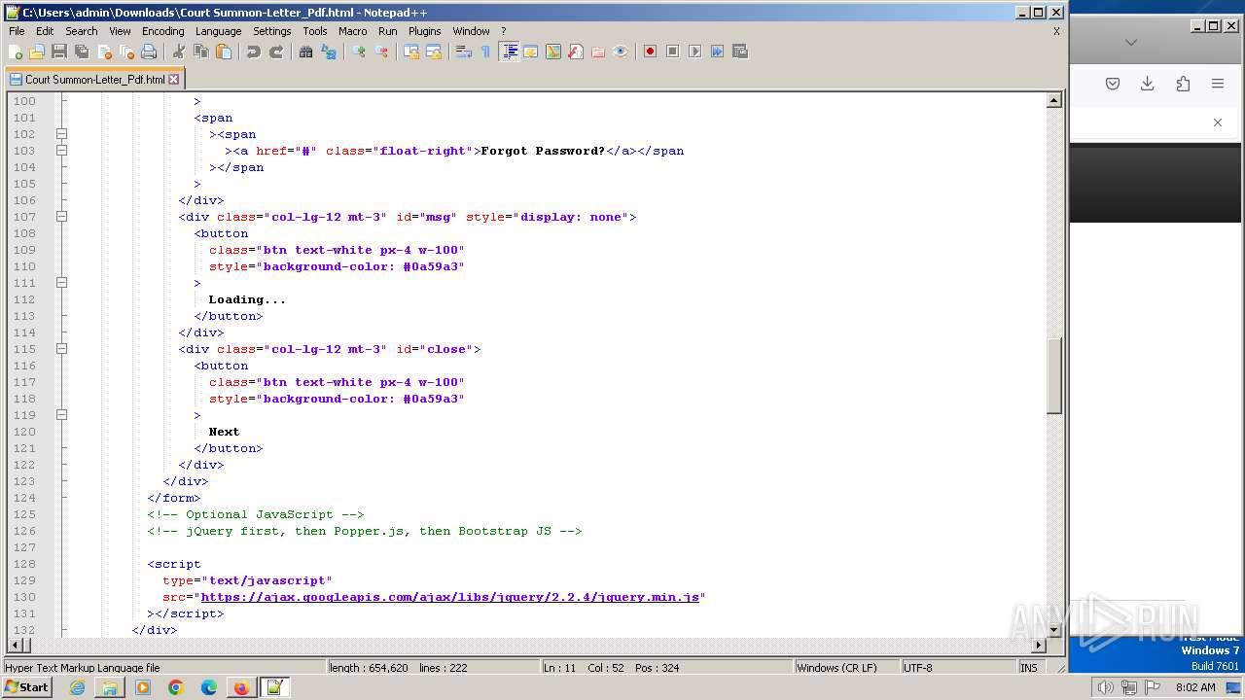Save the document using Save icon
The width and height of the screenshot is (1245, 700).
tap(59, 52)
